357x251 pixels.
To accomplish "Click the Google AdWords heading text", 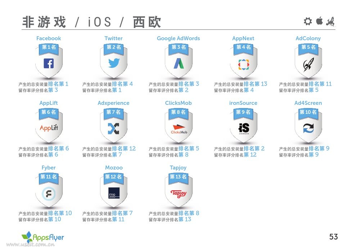I will coord(178,38).
